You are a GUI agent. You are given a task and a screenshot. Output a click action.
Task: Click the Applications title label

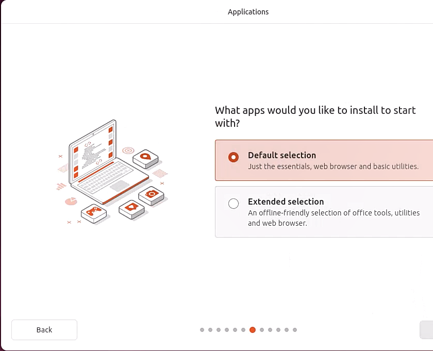click(x=248, y=11)
